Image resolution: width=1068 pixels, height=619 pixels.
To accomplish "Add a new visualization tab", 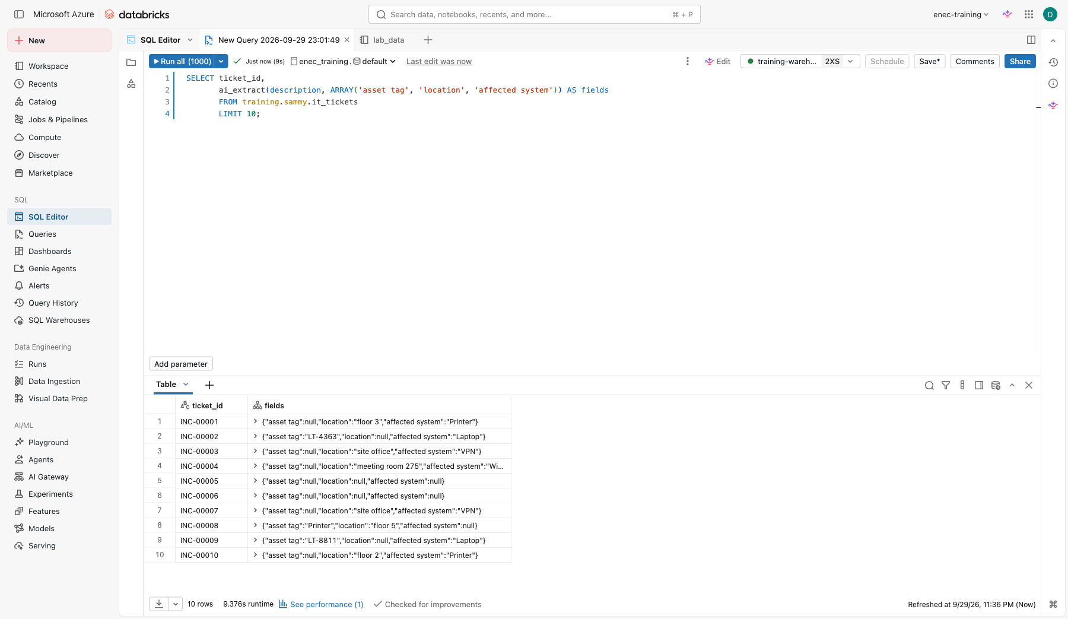I will click(x=209, y=385).
